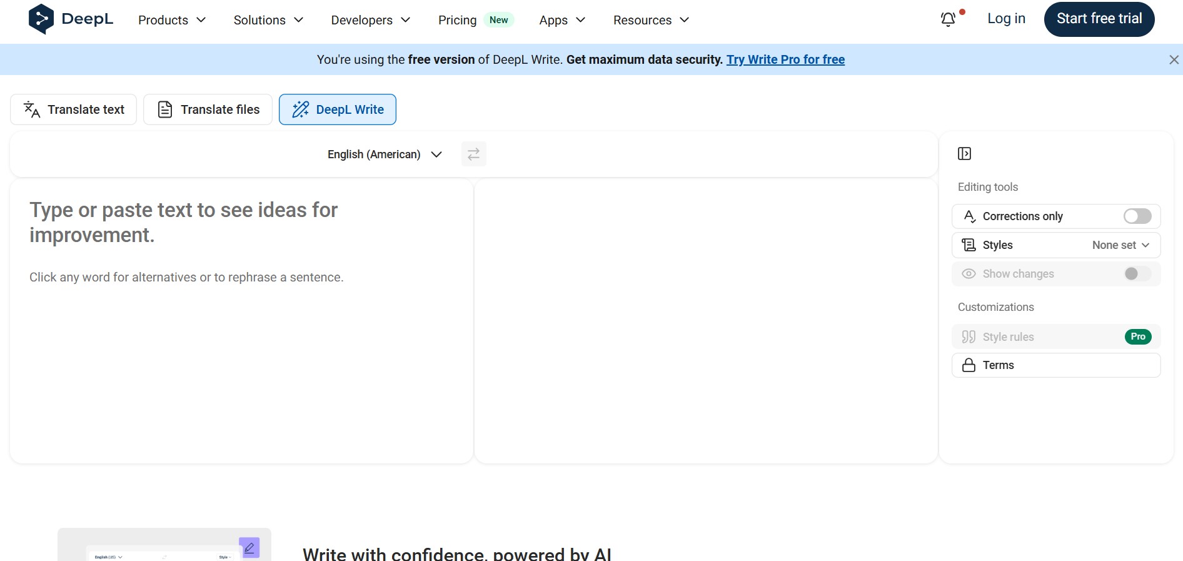Open the Pricing page
Screen dimensions: 1183x561
457,20
